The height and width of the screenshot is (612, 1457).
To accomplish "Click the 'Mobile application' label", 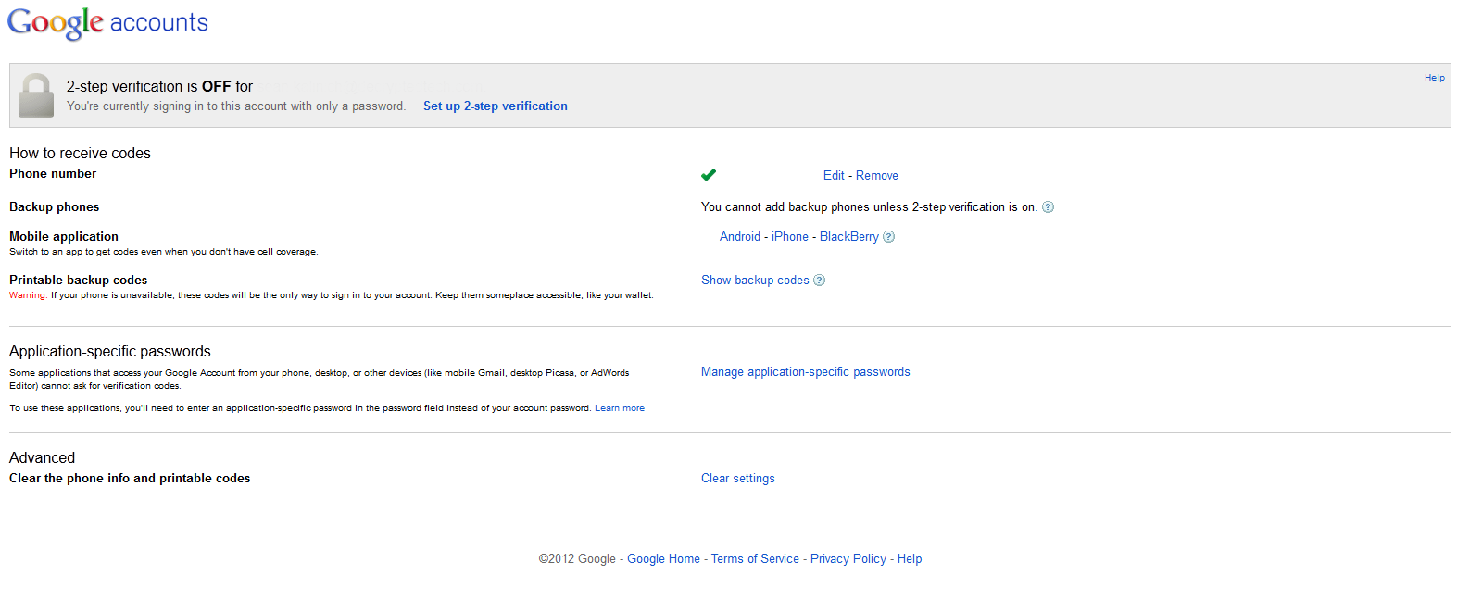I will pyautogui.click(x=64, y=237).
